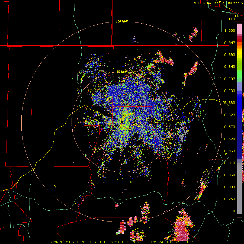
Task: Pick the large gray segment of color bar
Action: pyautogui.click(x=239, y=188)
